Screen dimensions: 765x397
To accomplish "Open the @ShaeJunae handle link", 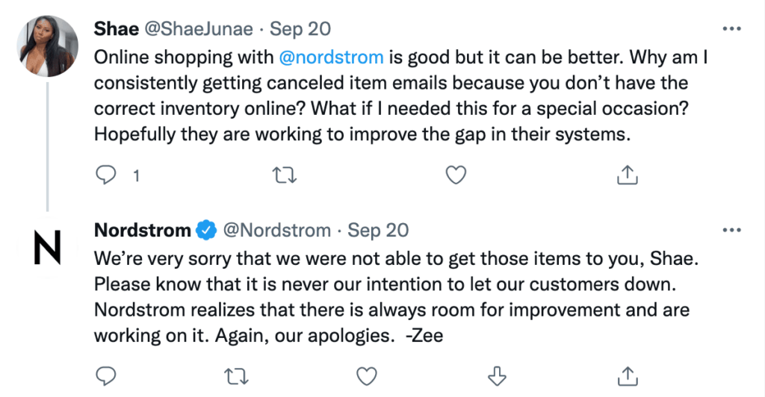I will pyautogui.click(x=199, y=30).
